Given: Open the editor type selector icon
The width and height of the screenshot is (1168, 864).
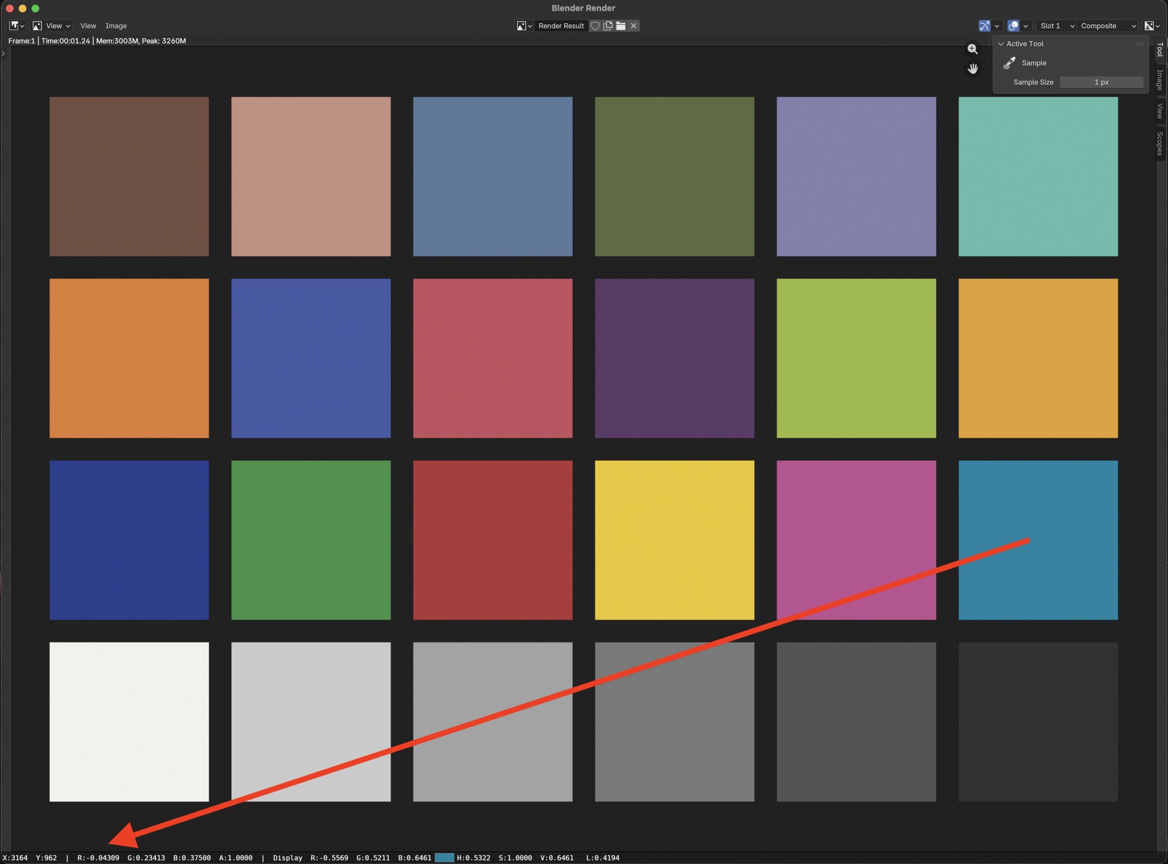Looking at the screenshot, I should [x=17, y=26].
